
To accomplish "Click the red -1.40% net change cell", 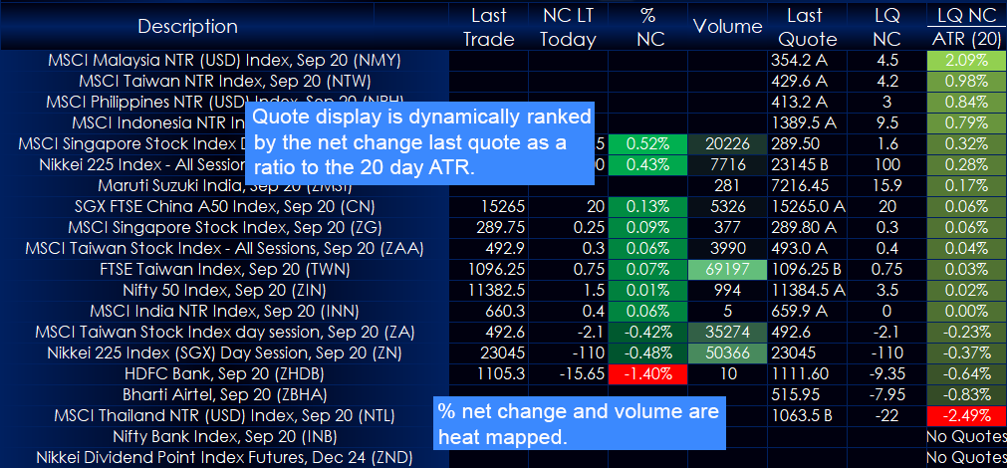I will coord(647,373).
